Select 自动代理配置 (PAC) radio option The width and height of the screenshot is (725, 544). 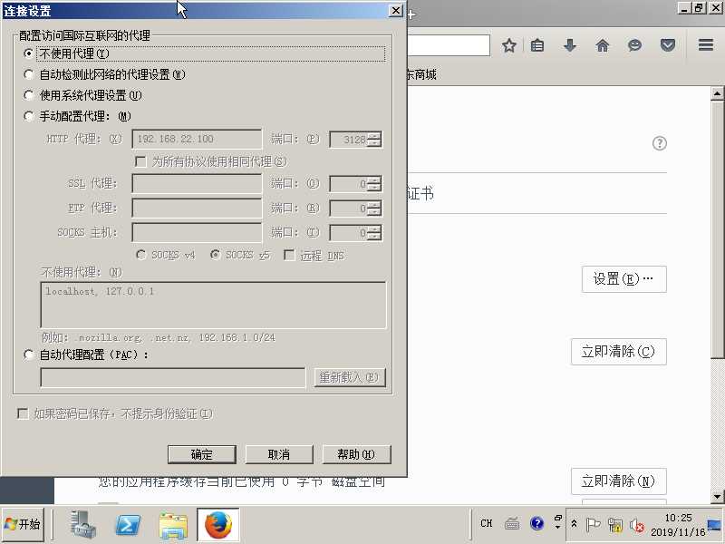pyautogui.click(x=29, y=355)
